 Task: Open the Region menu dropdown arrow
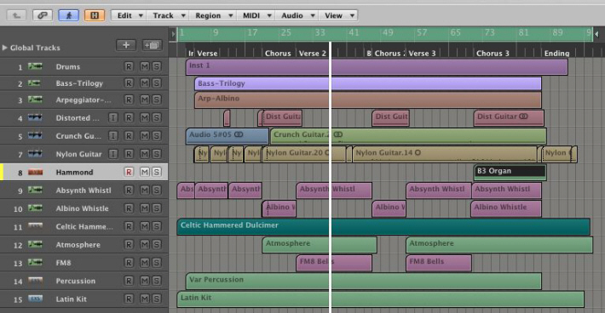click(230, 16)
